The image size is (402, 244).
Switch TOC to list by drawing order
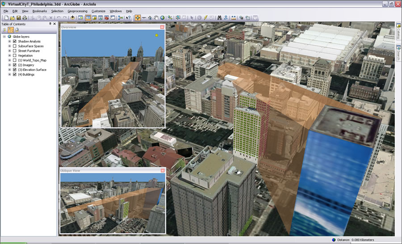(x=4, y=30)
